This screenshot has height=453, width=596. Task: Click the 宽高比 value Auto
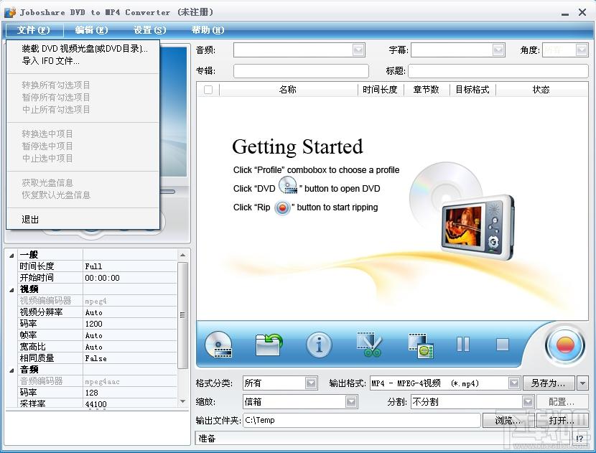coord(130,347)
